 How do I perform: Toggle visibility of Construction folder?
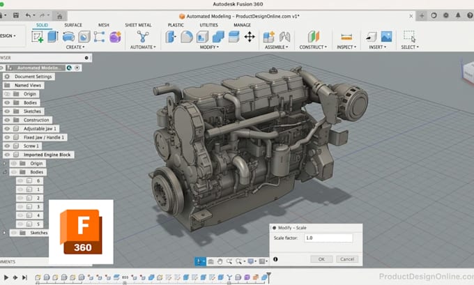point(7,120)
